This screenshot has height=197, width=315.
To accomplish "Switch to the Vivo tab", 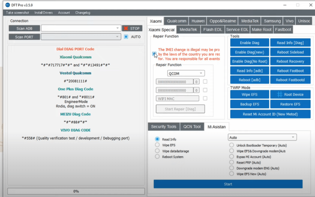I will 289,21.
